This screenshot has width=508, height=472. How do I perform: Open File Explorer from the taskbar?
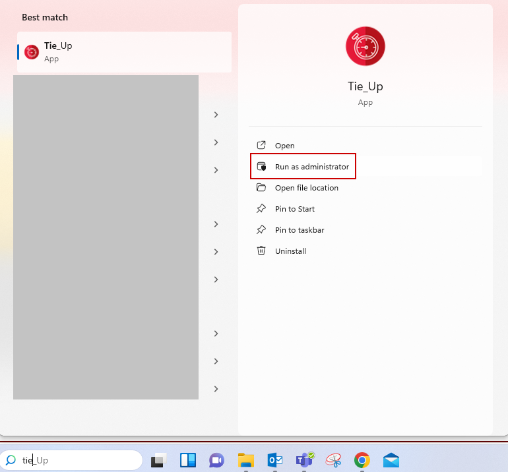[246, 460]
